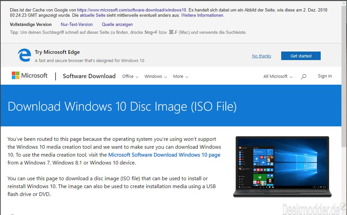
Task: Click the 'Download Windows 10 Disc Image (ISO File)' heading
Action: pos(122,106)
